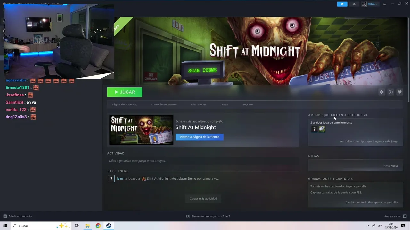The height and width of the screenshot is (230, 410).
Task: Click agosssabri chat username
Action: click(x=16, y=80)
